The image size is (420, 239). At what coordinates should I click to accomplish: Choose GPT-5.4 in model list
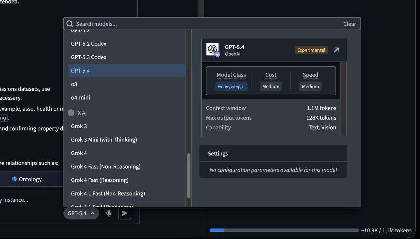(126, 71)
